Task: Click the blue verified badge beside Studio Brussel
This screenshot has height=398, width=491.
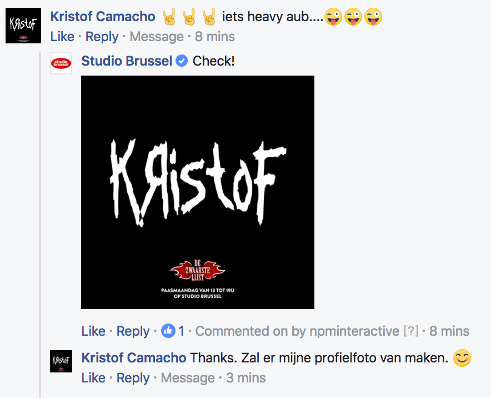Action: [x=182, y=61]
